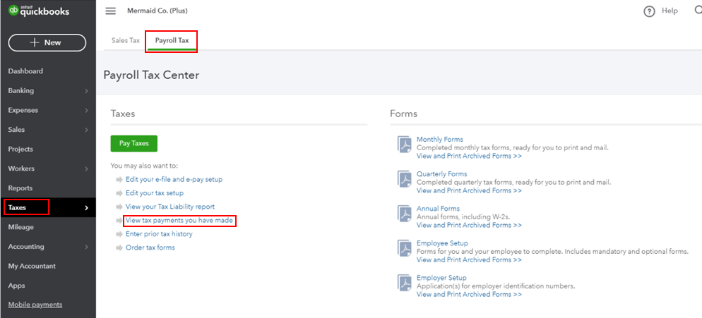This screenshot has width=702, height=318.
Task: Open Projects in the sidebar
Action: pyautogui.click(x=20, y=149)
